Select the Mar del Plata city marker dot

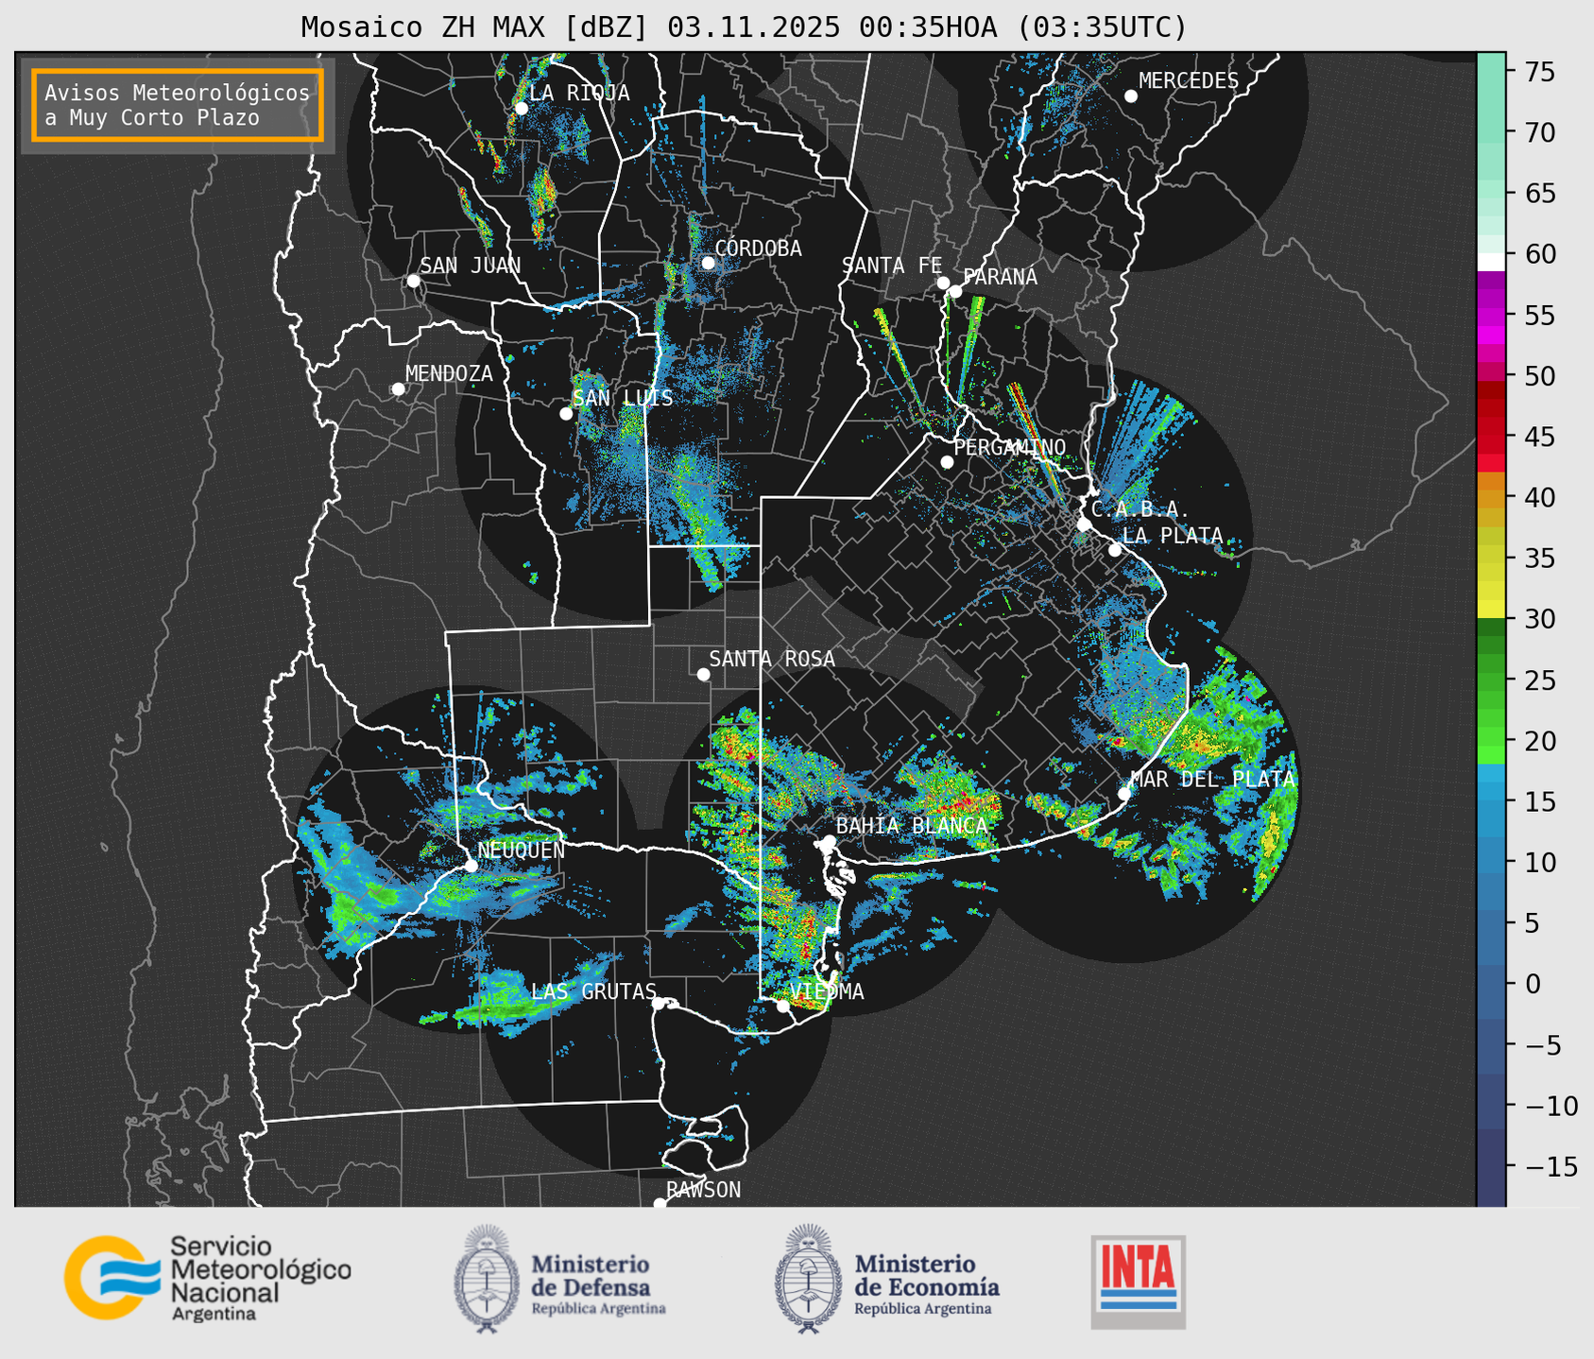(x=1124, y=794)
